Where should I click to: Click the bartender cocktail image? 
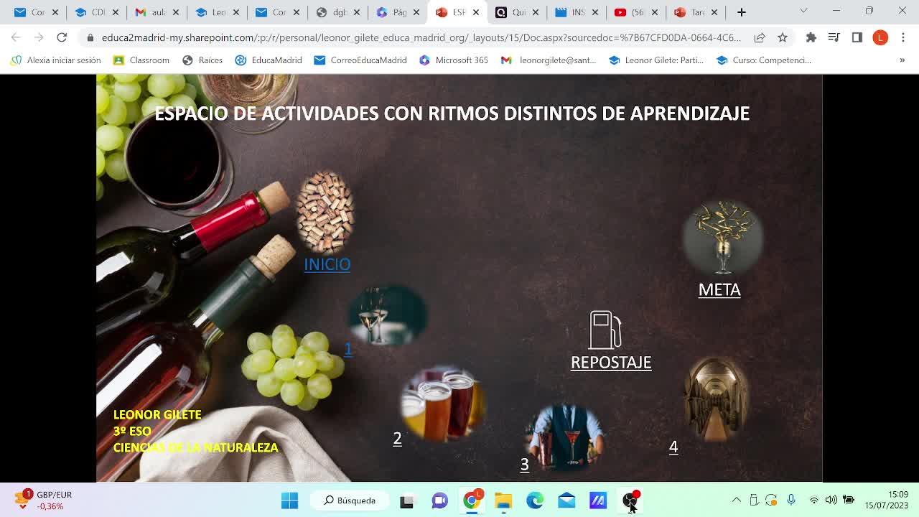click(x=566, y=436)
